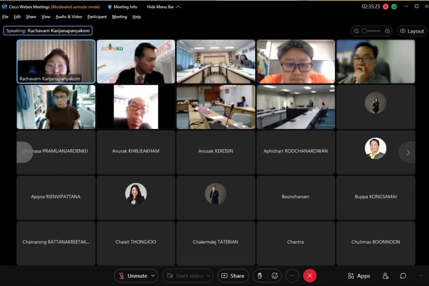Go to next page of participant videos

408,152
